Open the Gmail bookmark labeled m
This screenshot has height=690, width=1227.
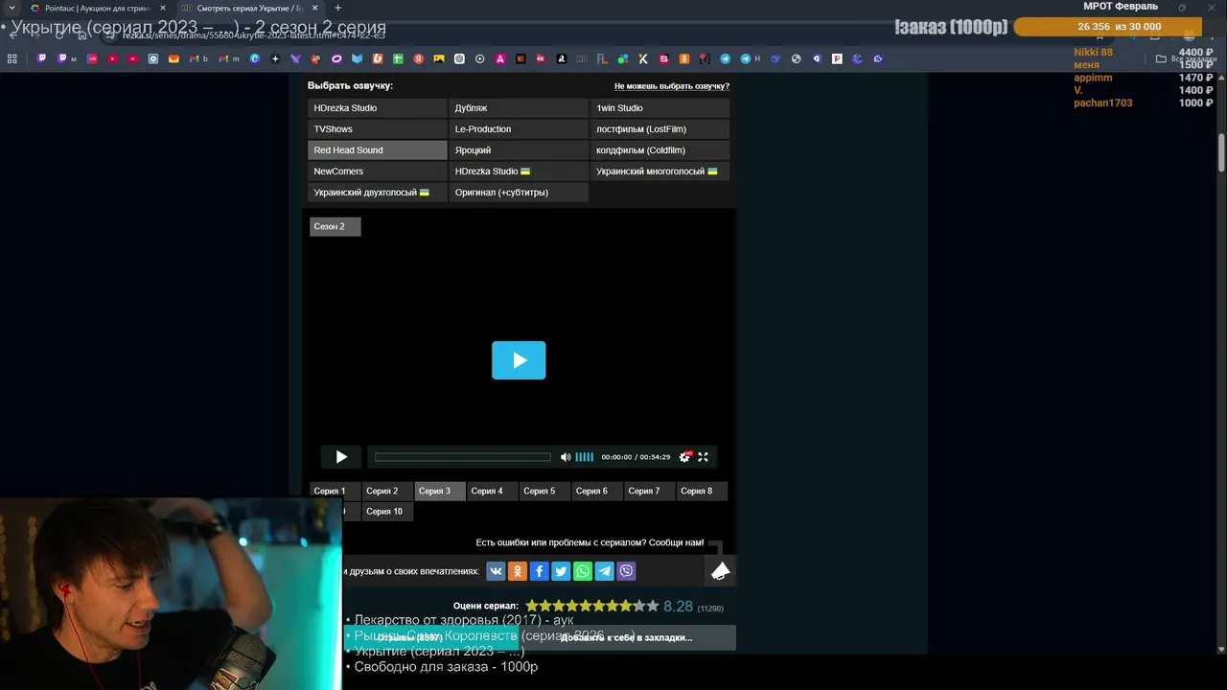[x=228, y=58]
